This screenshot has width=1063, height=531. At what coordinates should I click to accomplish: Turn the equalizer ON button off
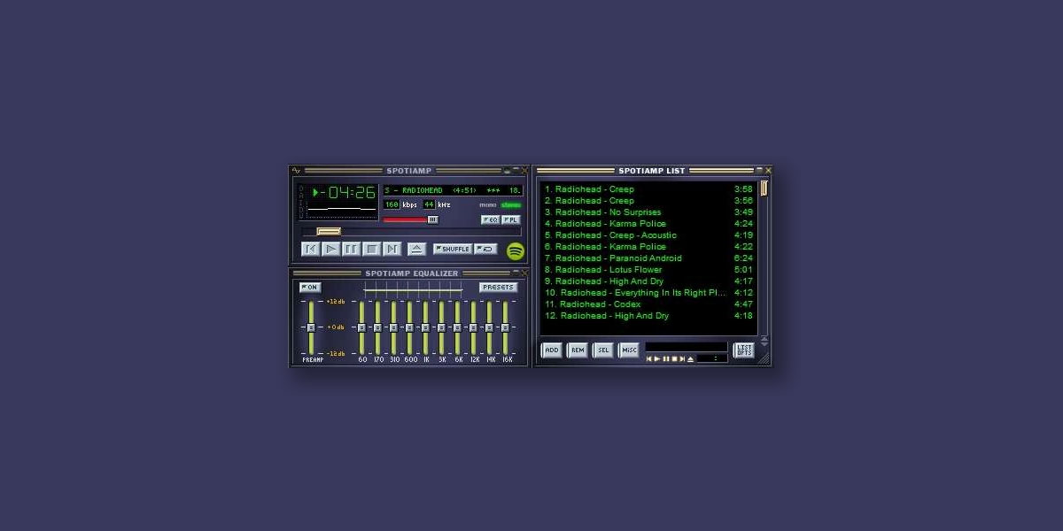pyautogui.click(x=310, y=288)
